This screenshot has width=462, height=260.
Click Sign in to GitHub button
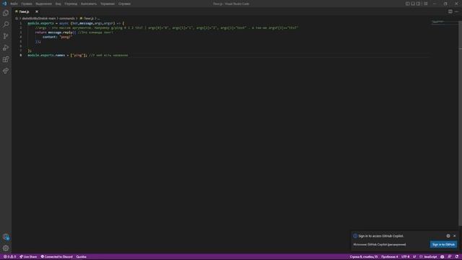(x=443, y=244)
